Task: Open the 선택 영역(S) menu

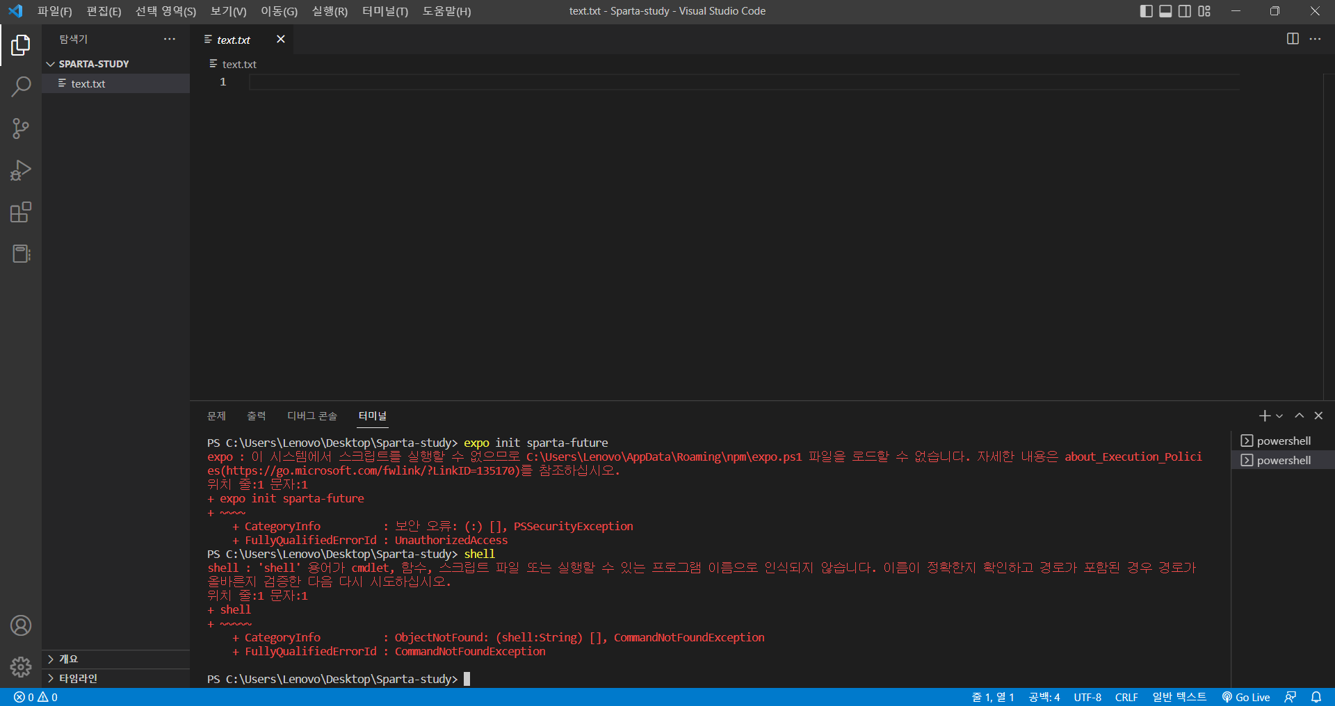Action: point(165,11)
